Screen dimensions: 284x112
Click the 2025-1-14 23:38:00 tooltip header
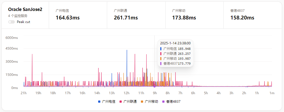[175, 43]
